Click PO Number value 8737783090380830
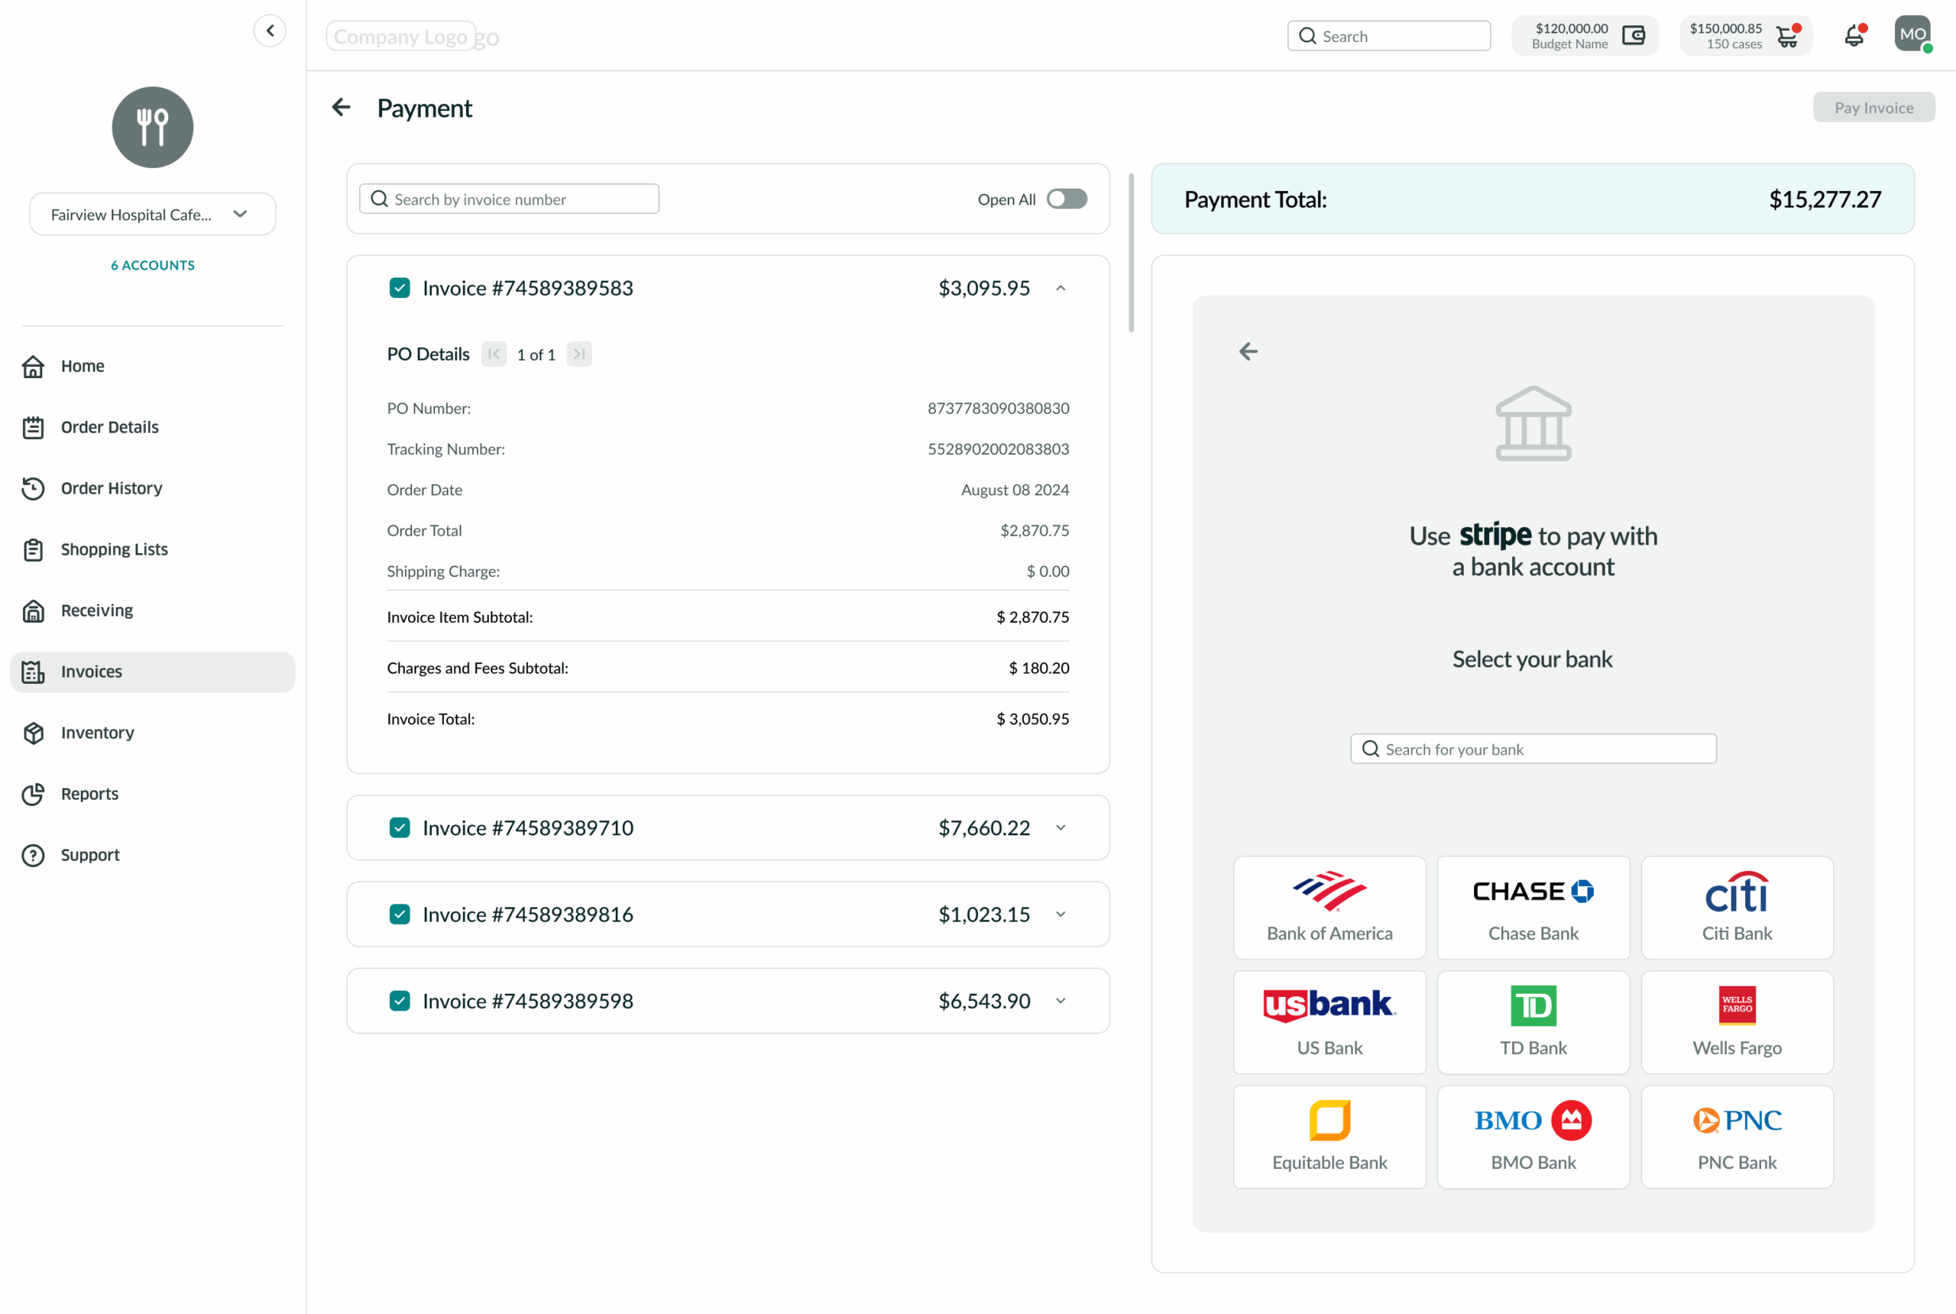This screenshot has height=1314, width=1956. click(998, 408)
